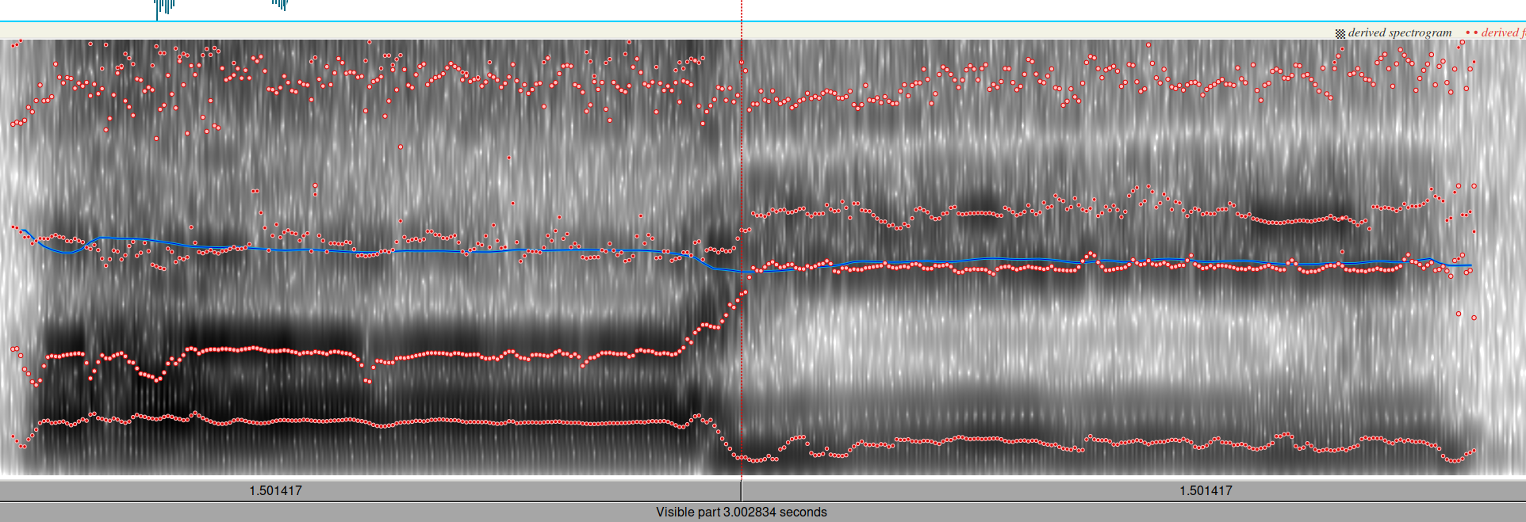Click the blue pitch contour right of cursor
The image size is (1526, 522).
coord(1031,260)
